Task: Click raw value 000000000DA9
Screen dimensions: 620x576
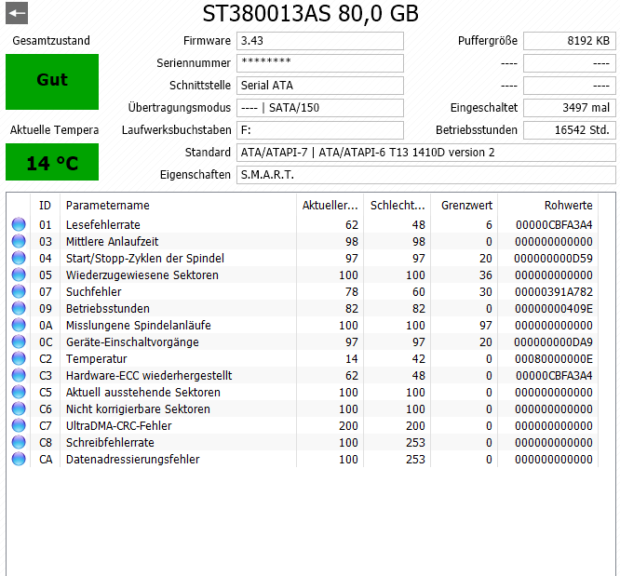Action: click(554, 342)
